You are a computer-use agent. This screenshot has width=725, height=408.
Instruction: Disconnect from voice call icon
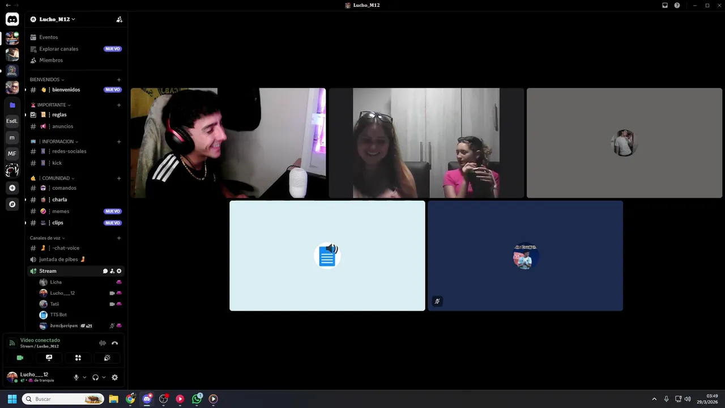115,343
